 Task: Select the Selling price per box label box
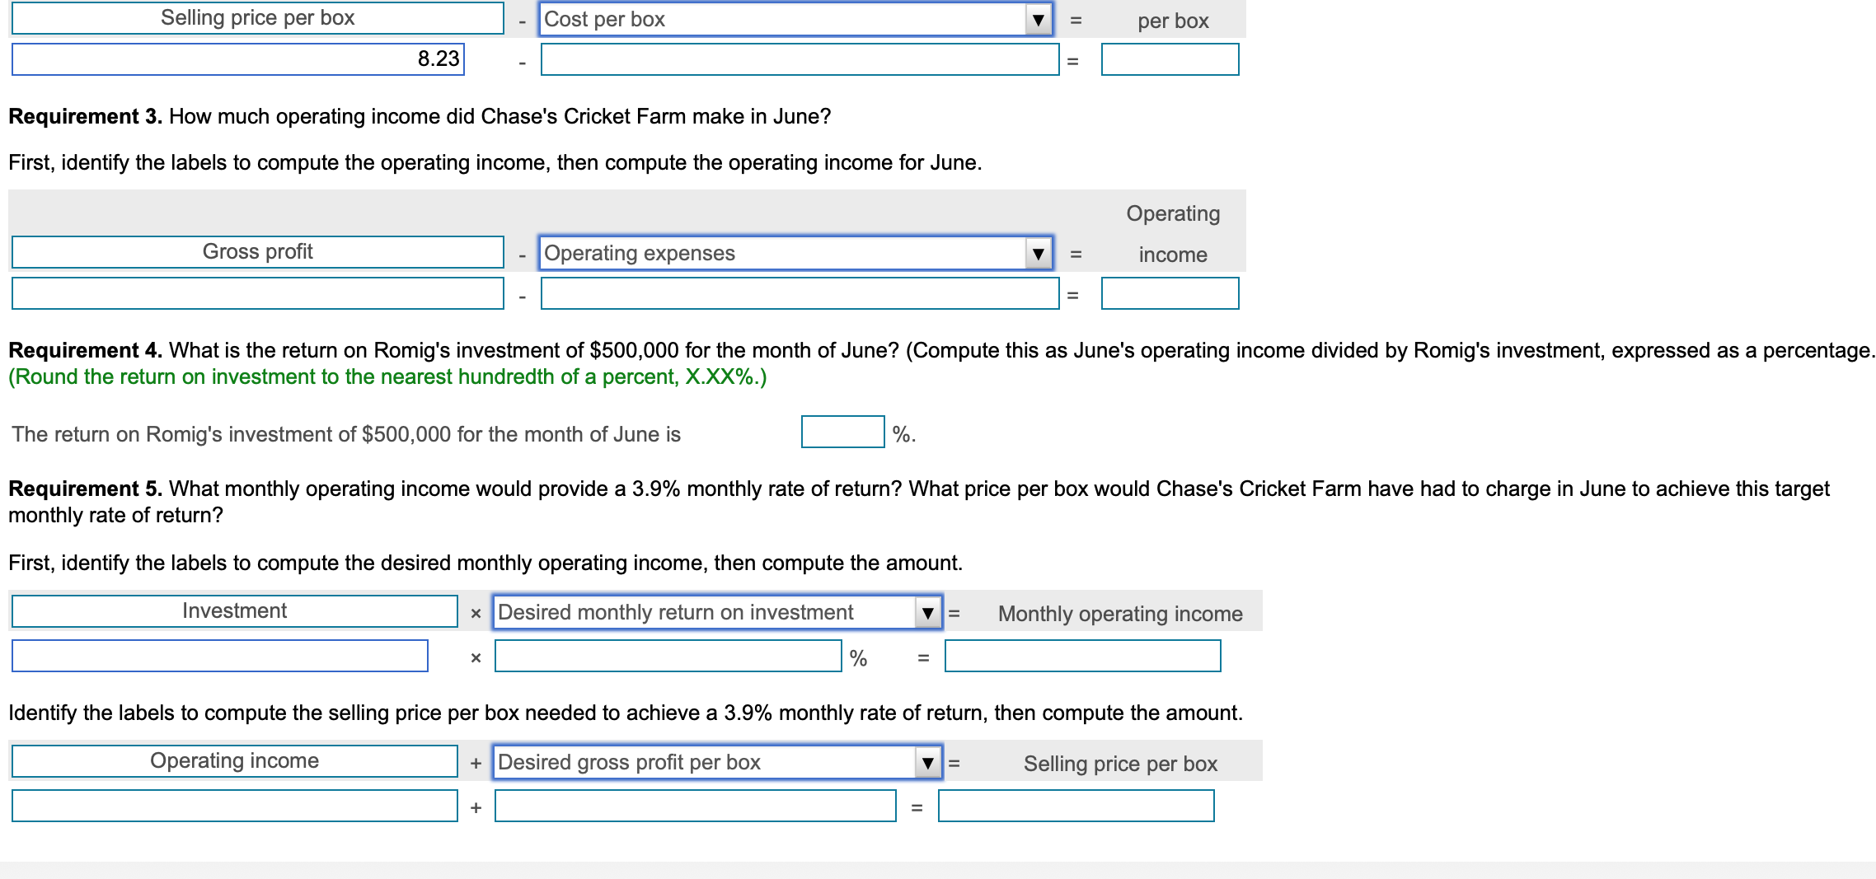click(x=258, y=18)
